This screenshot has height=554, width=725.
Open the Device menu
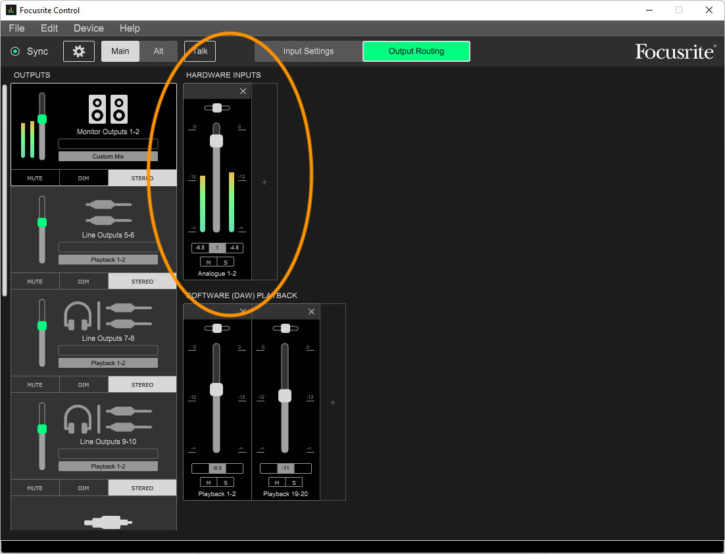(x=89, y=28)
